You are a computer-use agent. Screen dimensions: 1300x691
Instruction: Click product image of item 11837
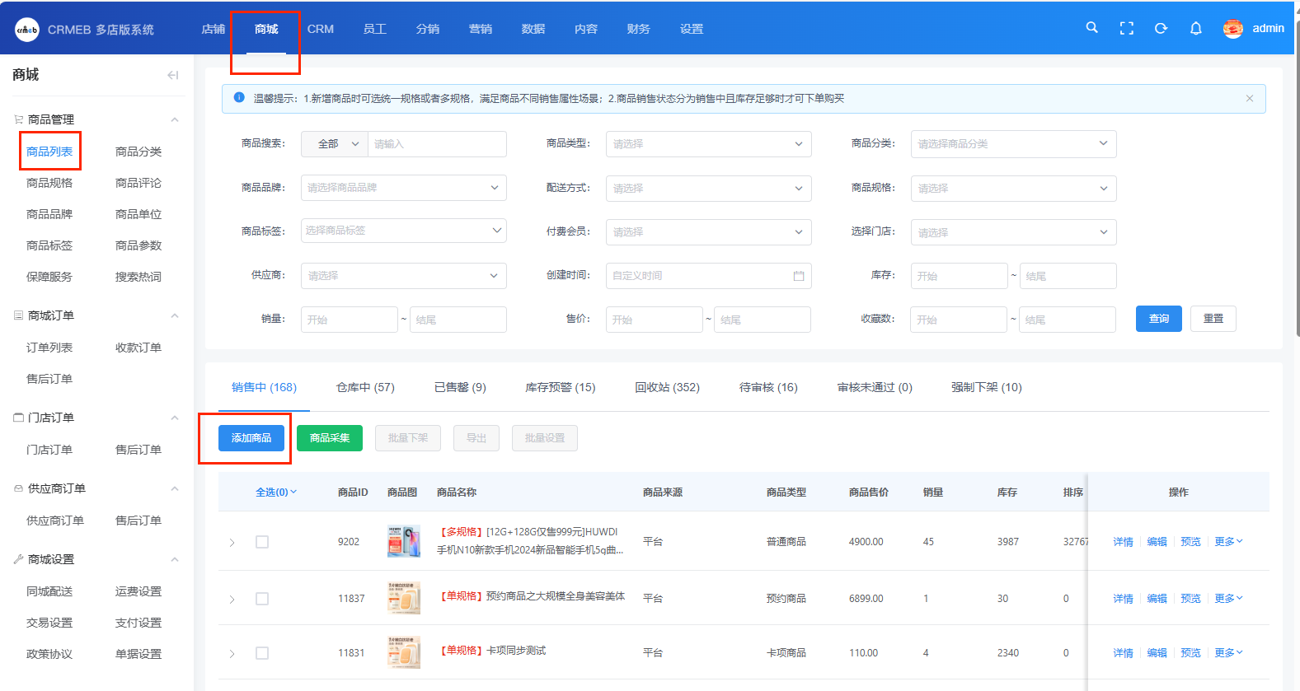pos(404,598)
